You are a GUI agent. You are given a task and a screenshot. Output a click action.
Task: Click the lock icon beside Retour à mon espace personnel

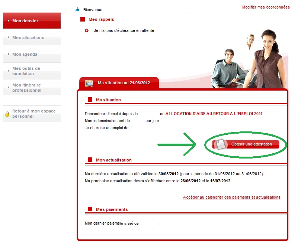pyautogui.click(x=7, y=114)
